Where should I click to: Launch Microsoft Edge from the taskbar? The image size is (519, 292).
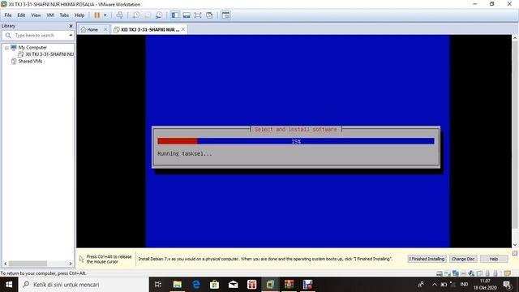(196, 285)
